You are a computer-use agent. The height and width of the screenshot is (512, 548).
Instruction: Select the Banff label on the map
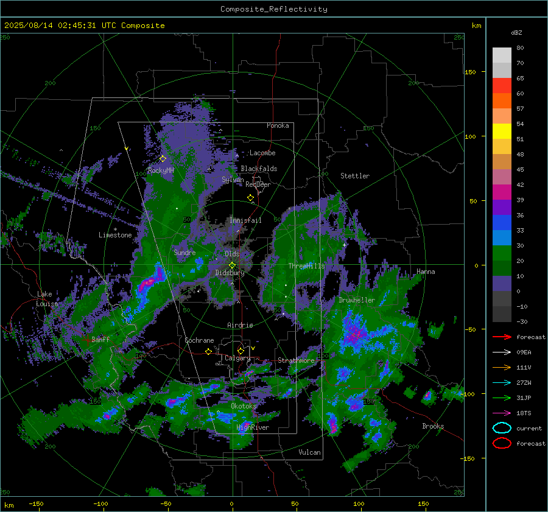pyautogui.click(x=100, y=340)
